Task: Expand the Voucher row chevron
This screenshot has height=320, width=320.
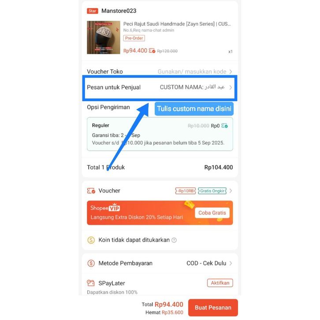Action: tap(231, 191)
